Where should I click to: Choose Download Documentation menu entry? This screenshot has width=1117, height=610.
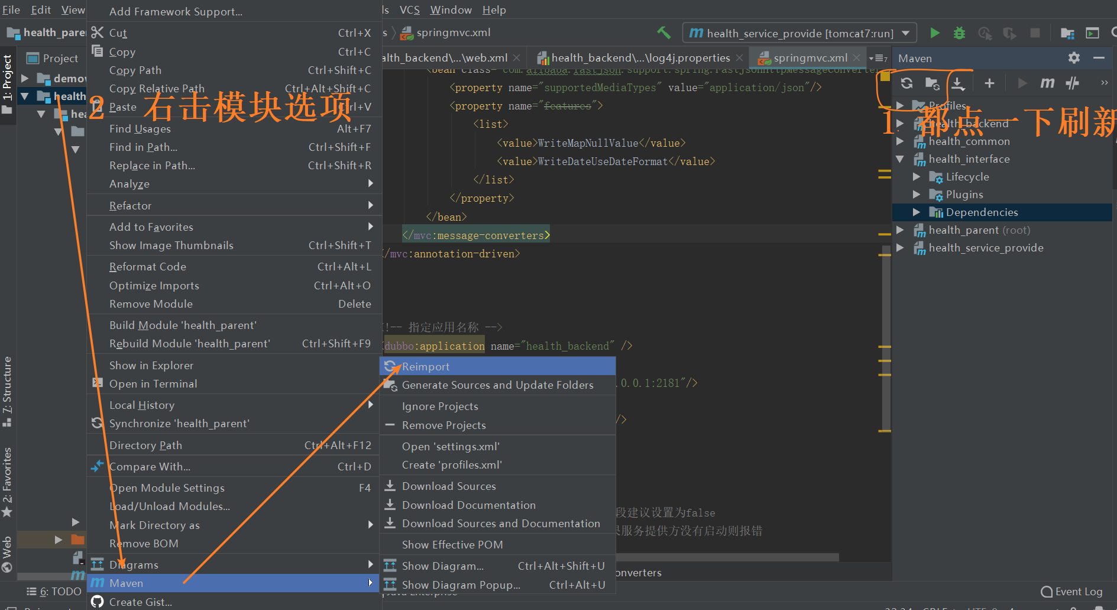pyautogui.click(x=497, y=505)
